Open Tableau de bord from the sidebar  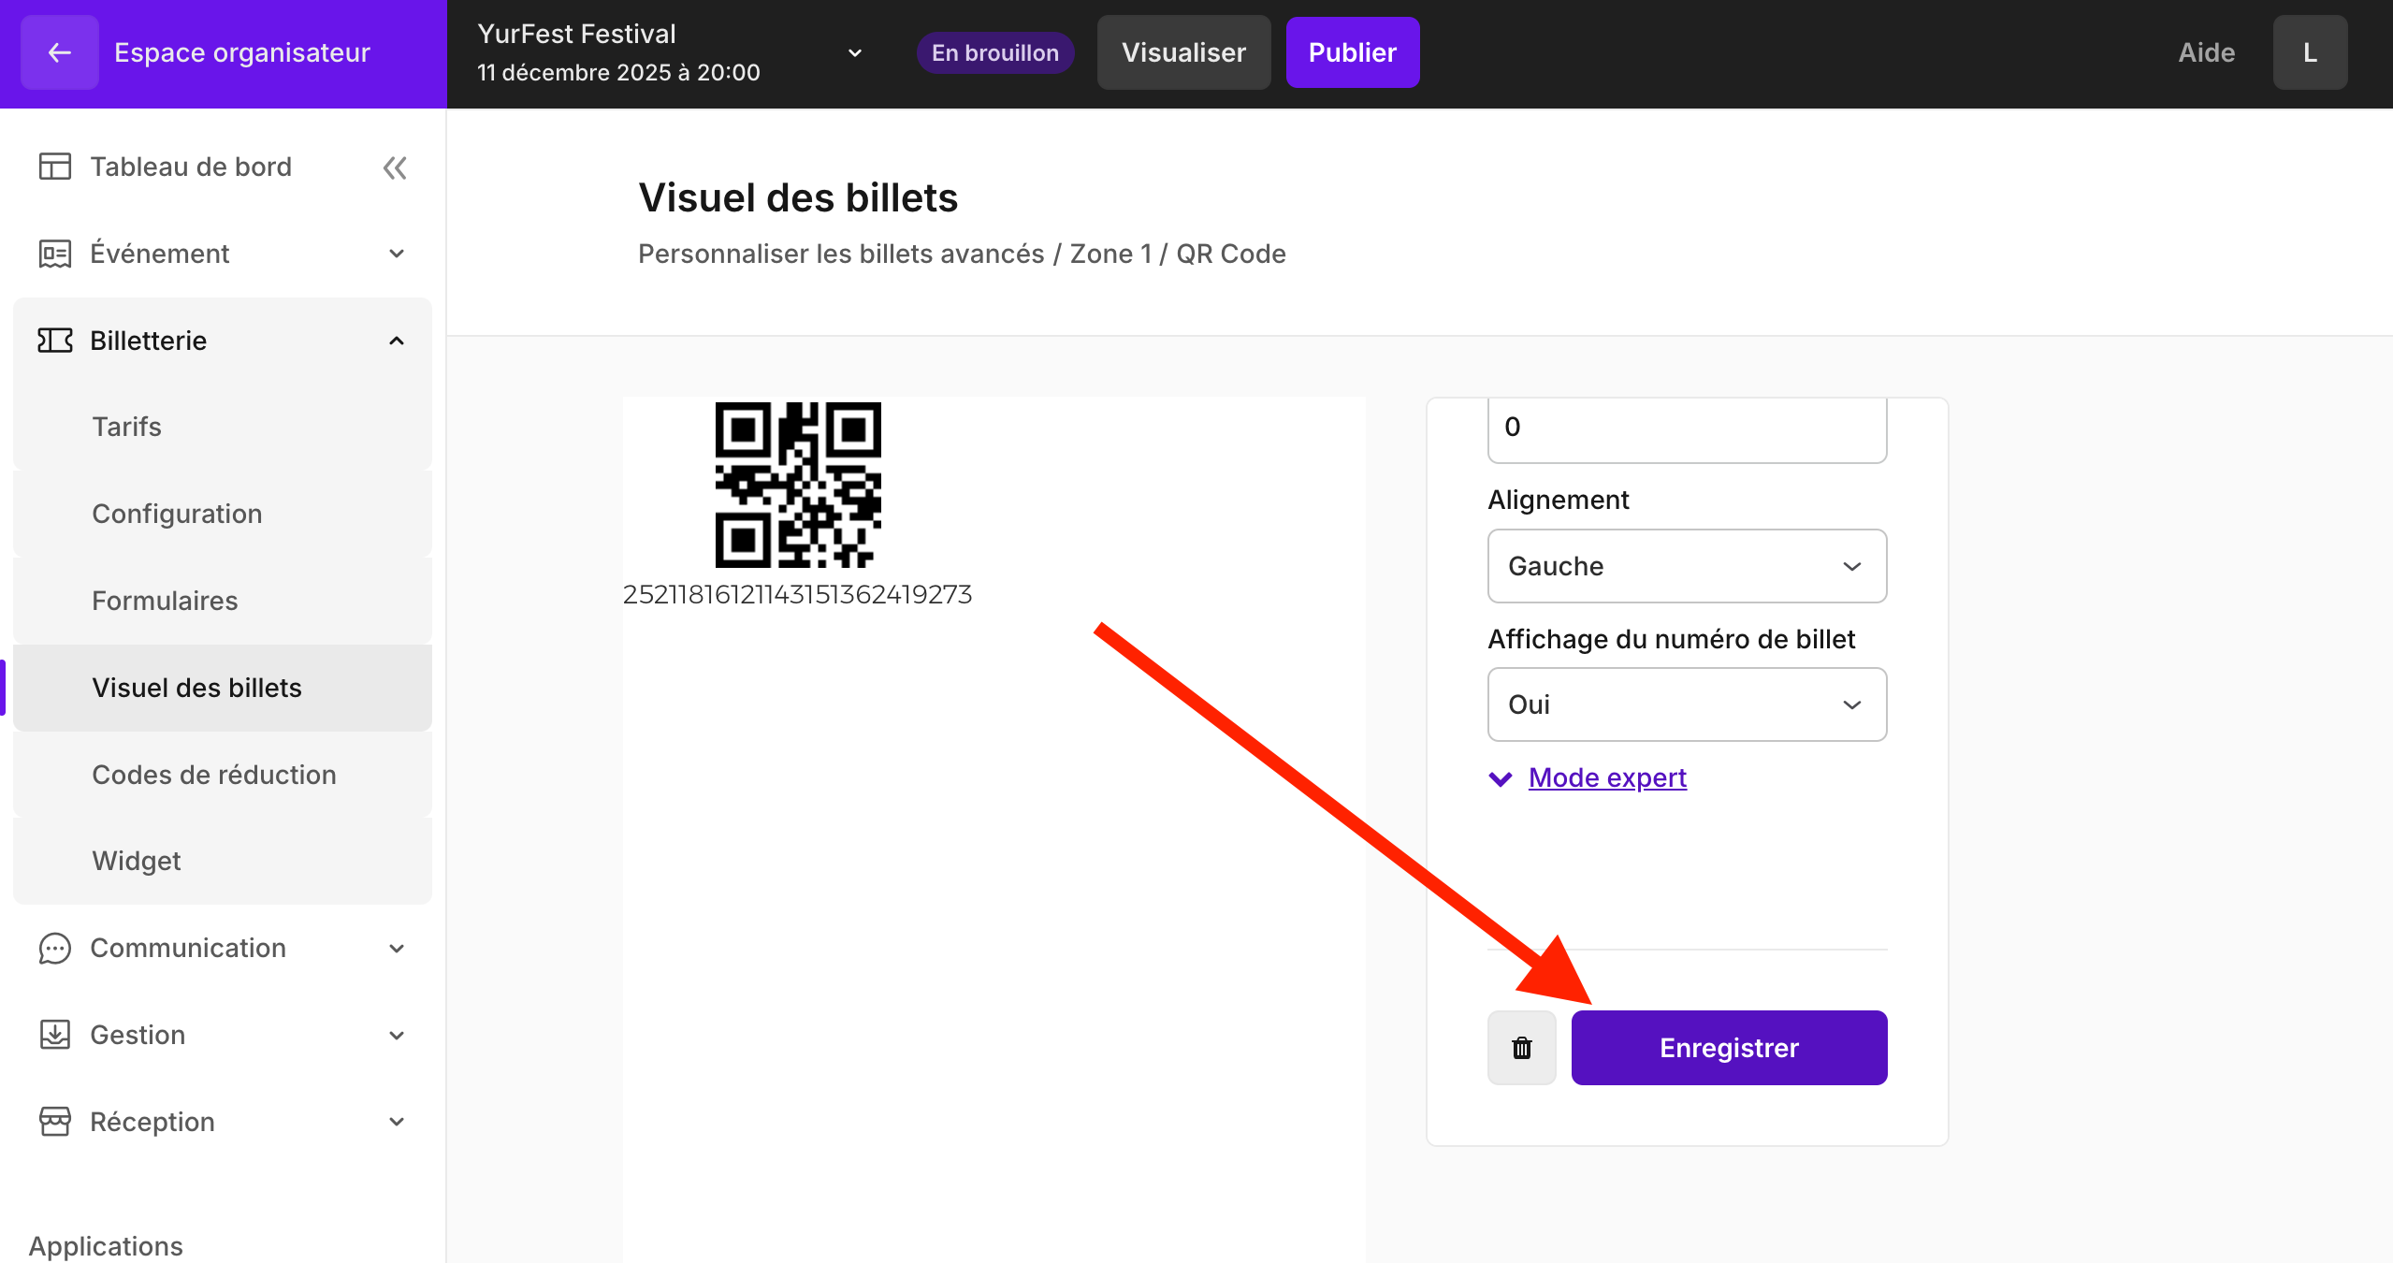[191, 167]
